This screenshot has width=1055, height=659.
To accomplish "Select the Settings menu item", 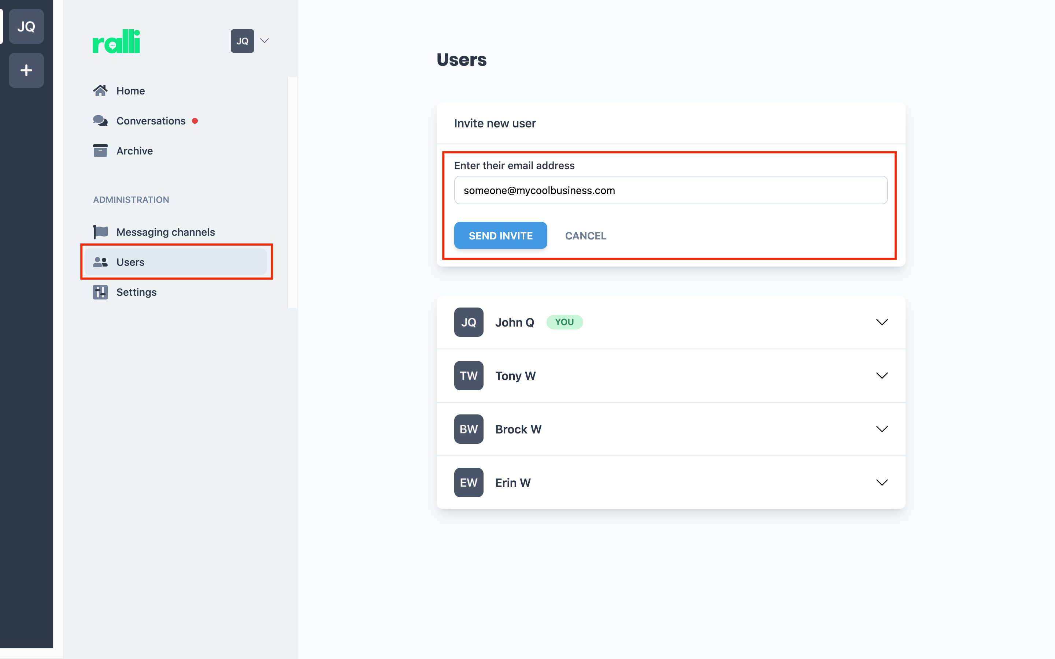I will (136, 291).
